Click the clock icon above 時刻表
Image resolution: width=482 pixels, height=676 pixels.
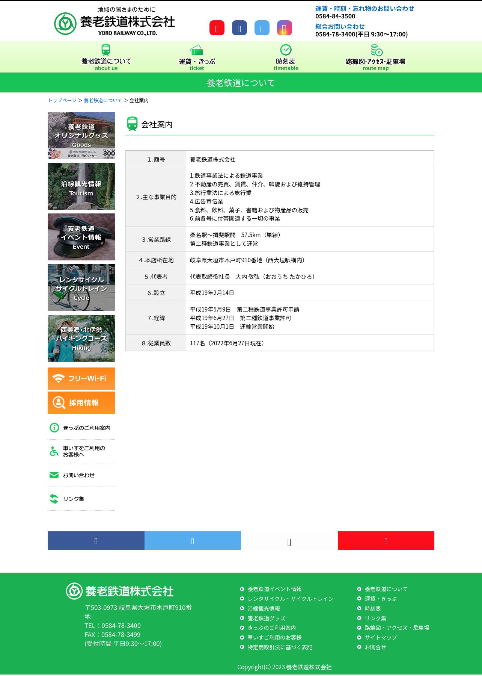tap(286, 50)
